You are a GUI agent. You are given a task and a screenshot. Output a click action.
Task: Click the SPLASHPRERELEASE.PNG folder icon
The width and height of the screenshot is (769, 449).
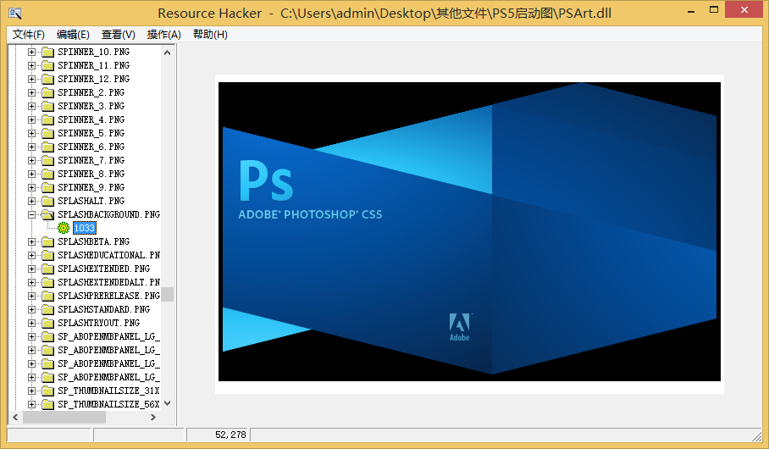coord(47,296)
